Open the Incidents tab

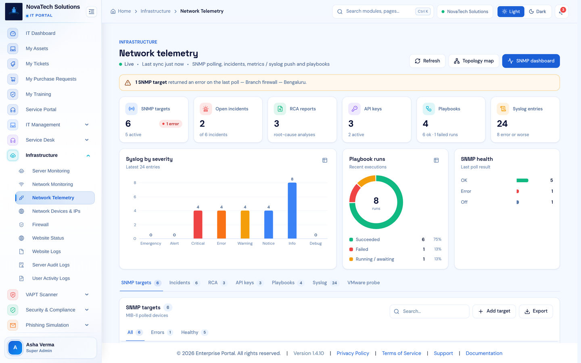tap(184, 283)
